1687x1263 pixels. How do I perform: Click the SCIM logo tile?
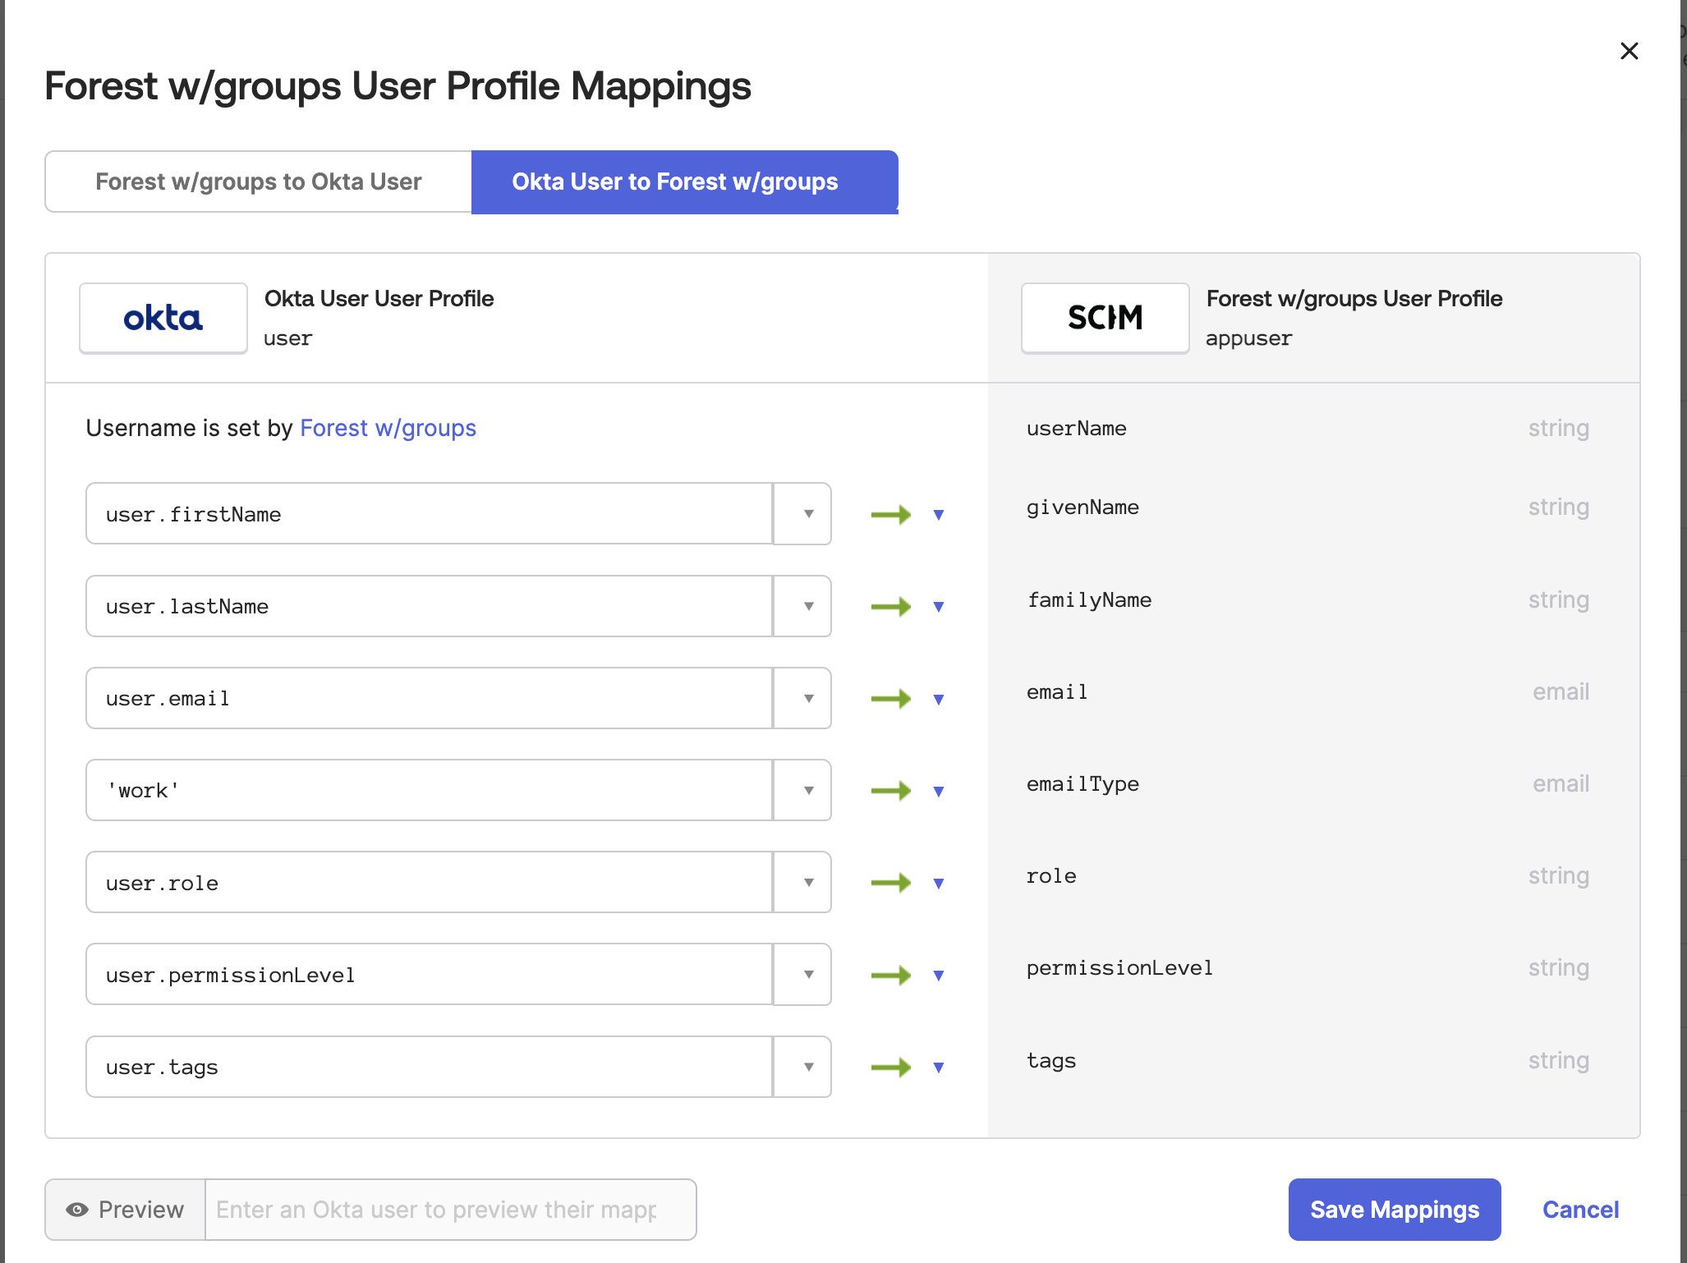(1105, 319)
